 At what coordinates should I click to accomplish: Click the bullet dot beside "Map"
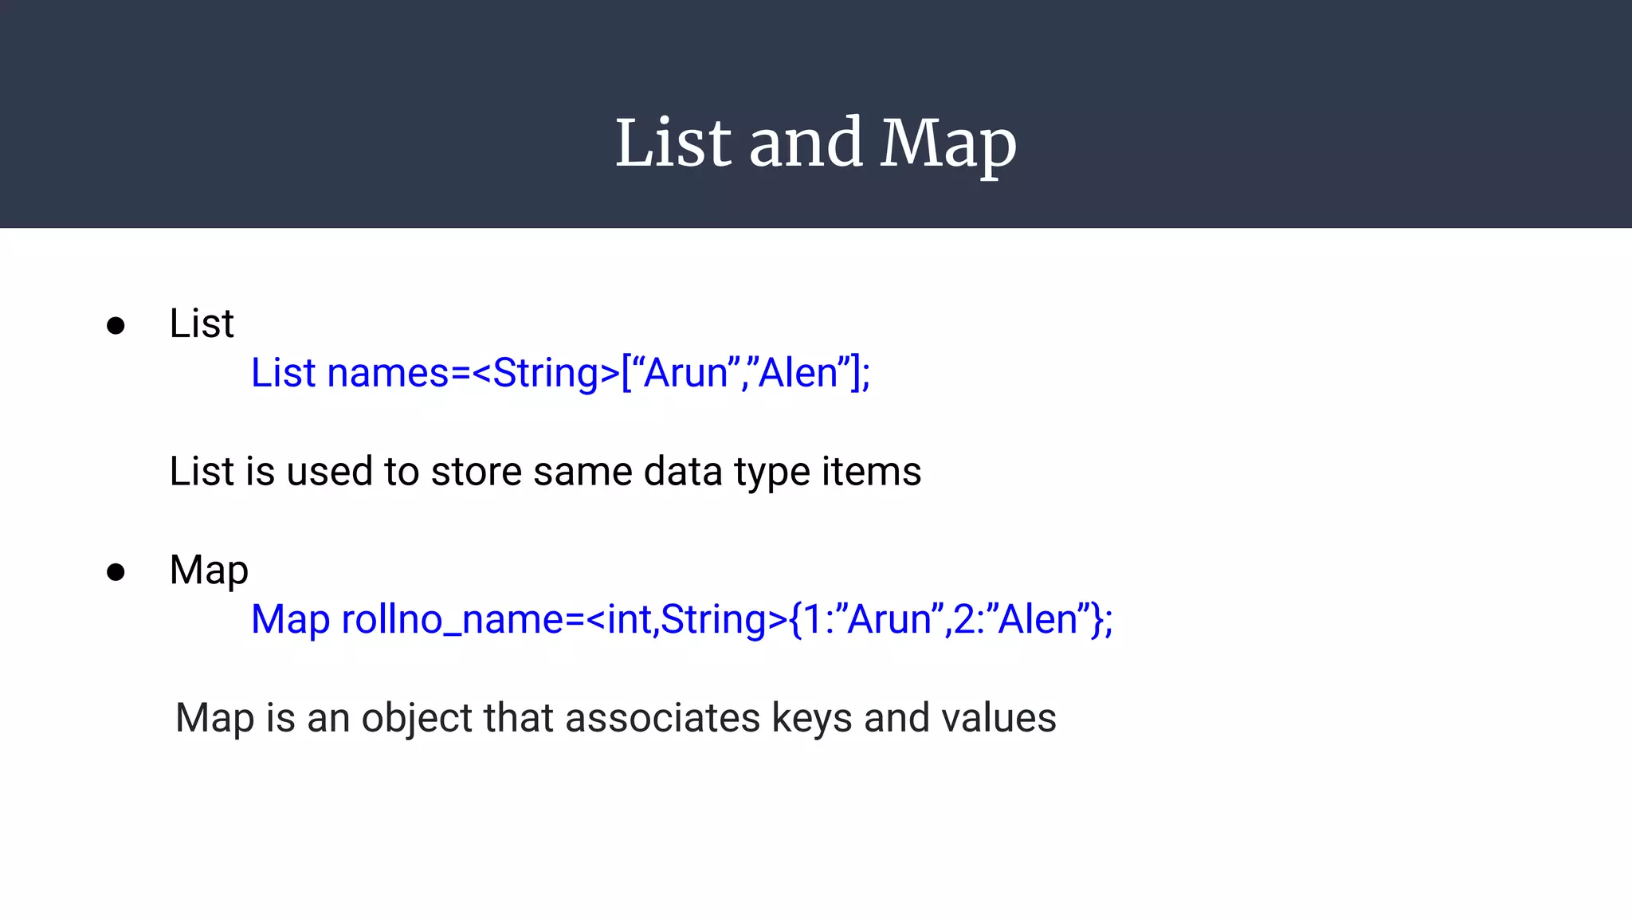tap(116, 572)
